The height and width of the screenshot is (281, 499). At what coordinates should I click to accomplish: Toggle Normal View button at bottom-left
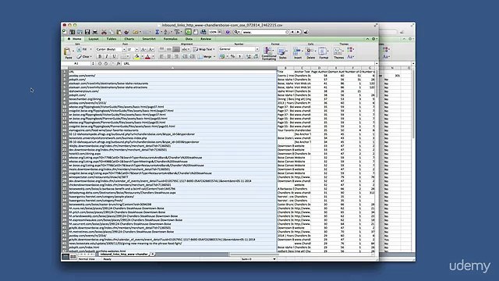click(x=65, y=257)
